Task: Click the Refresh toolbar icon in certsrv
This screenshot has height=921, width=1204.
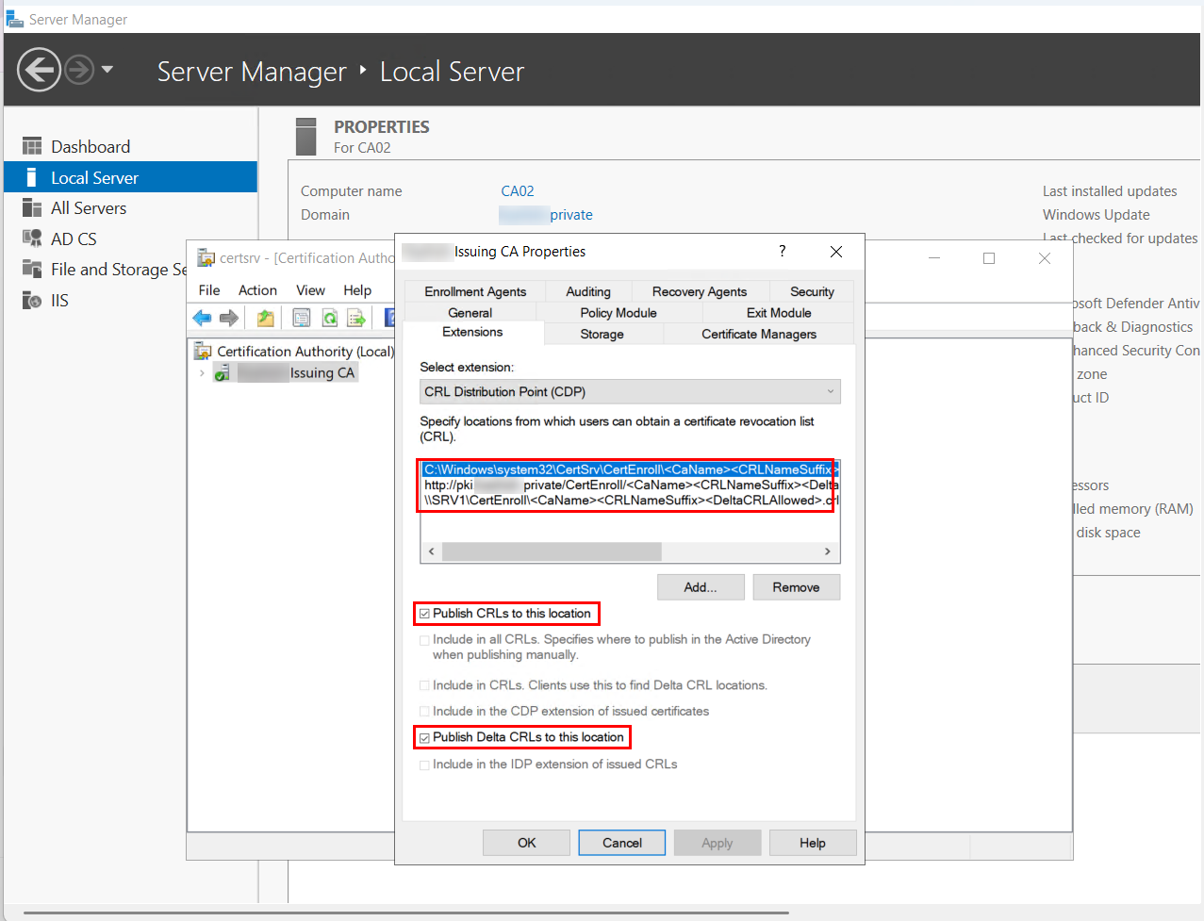Action: click(329, 319)
